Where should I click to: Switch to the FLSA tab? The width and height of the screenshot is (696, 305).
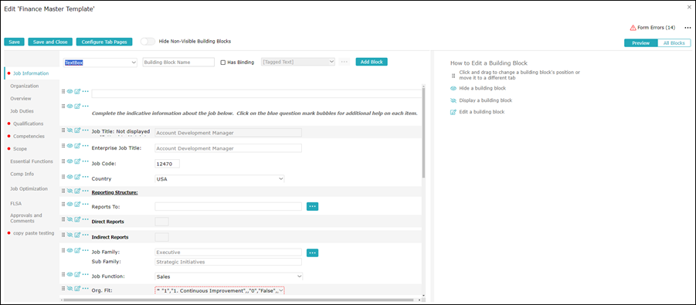(16, 204)
